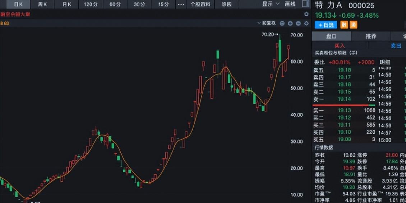This screenshot has width=406, height=203.
Task: Click the second orange badge next to 自选
Action: [354, 25]
